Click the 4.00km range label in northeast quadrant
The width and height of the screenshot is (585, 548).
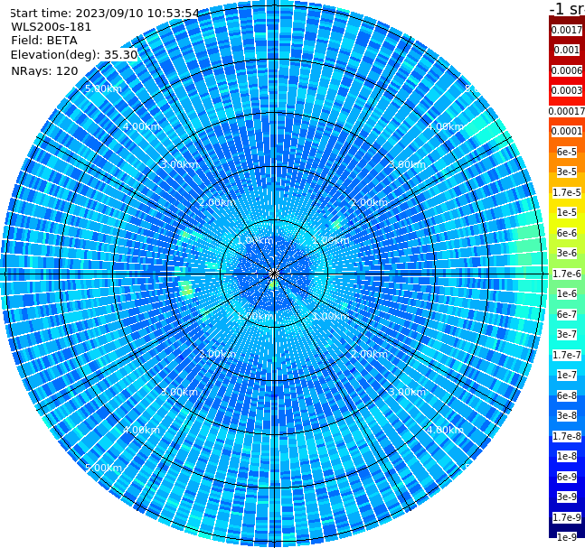click(445, 126)
